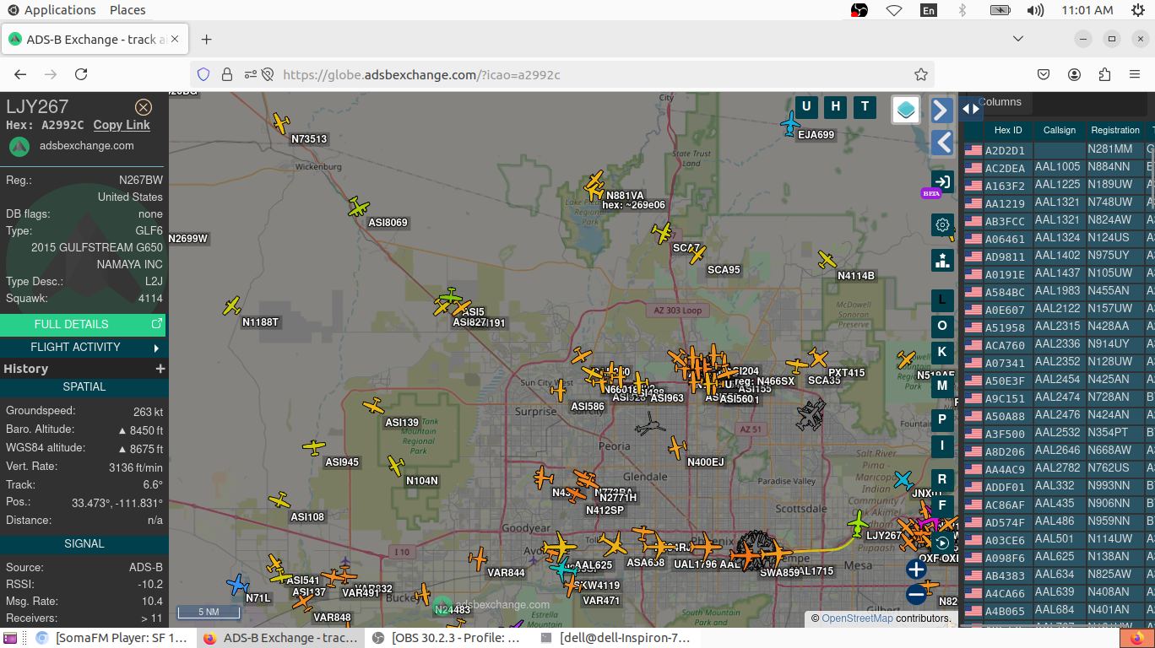Sort table by Callsign column header
1155x648 pixels.
[x=1060, y=130]
